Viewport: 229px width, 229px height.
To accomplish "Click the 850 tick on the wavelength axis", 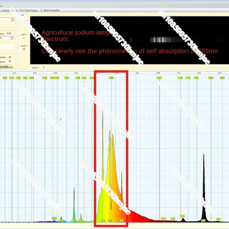I will pyautogui.click(x=219, y=73).
